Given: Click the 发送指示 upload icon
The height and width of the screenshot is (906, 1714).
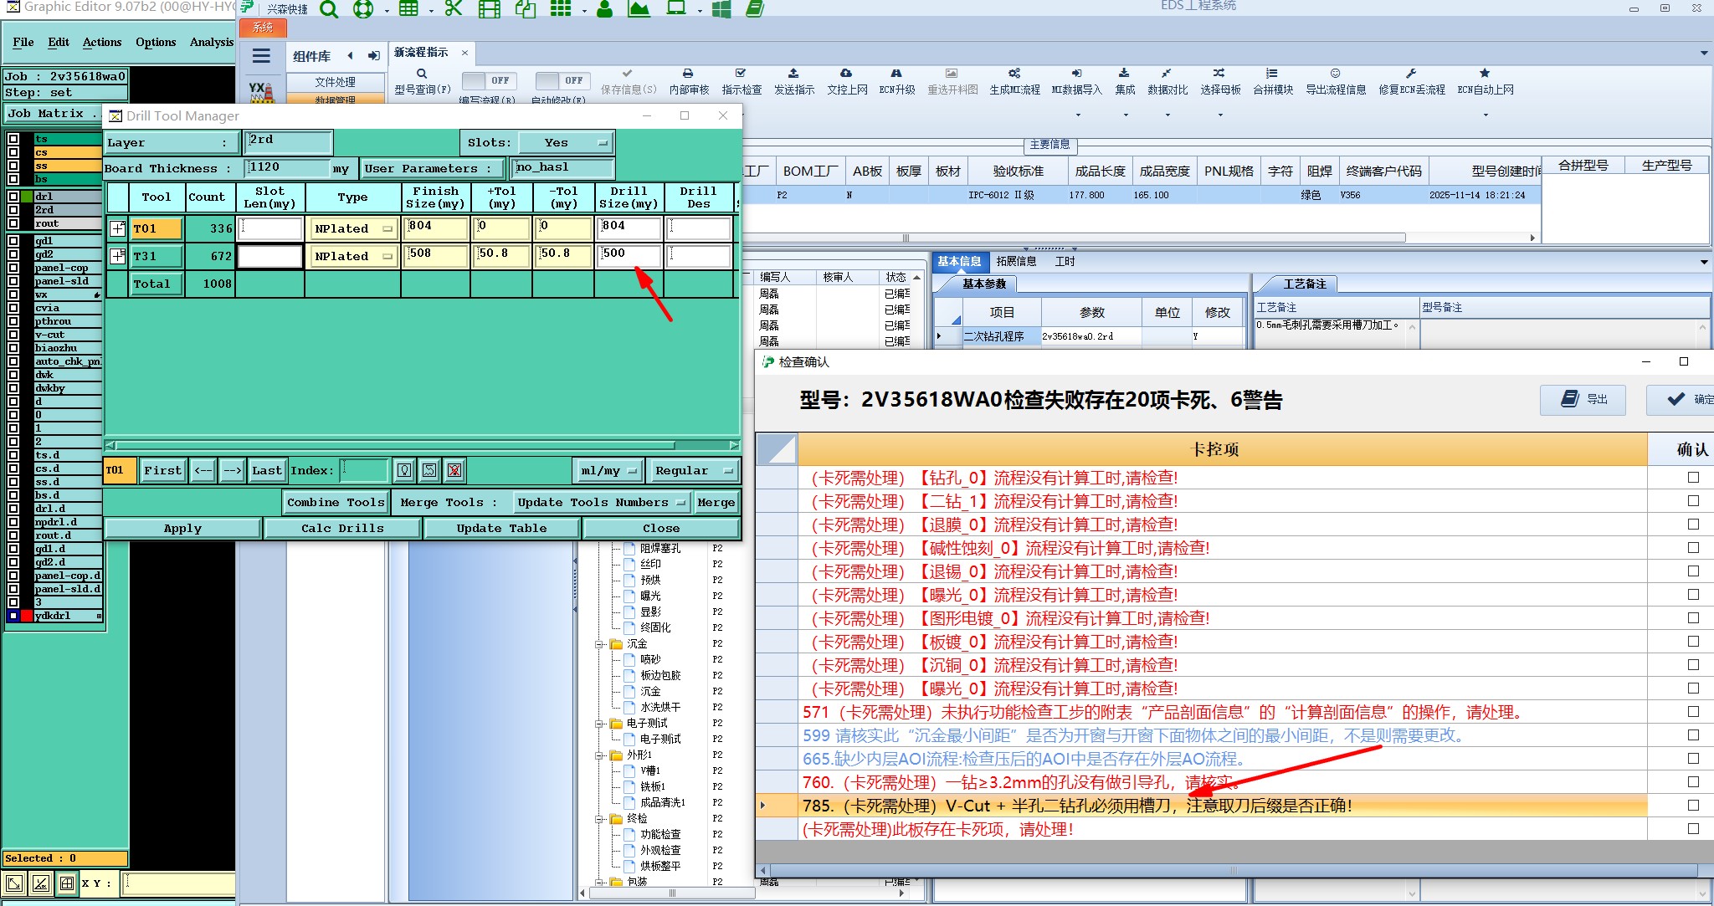Looking at the screenshot, I should tap(793, 74).
